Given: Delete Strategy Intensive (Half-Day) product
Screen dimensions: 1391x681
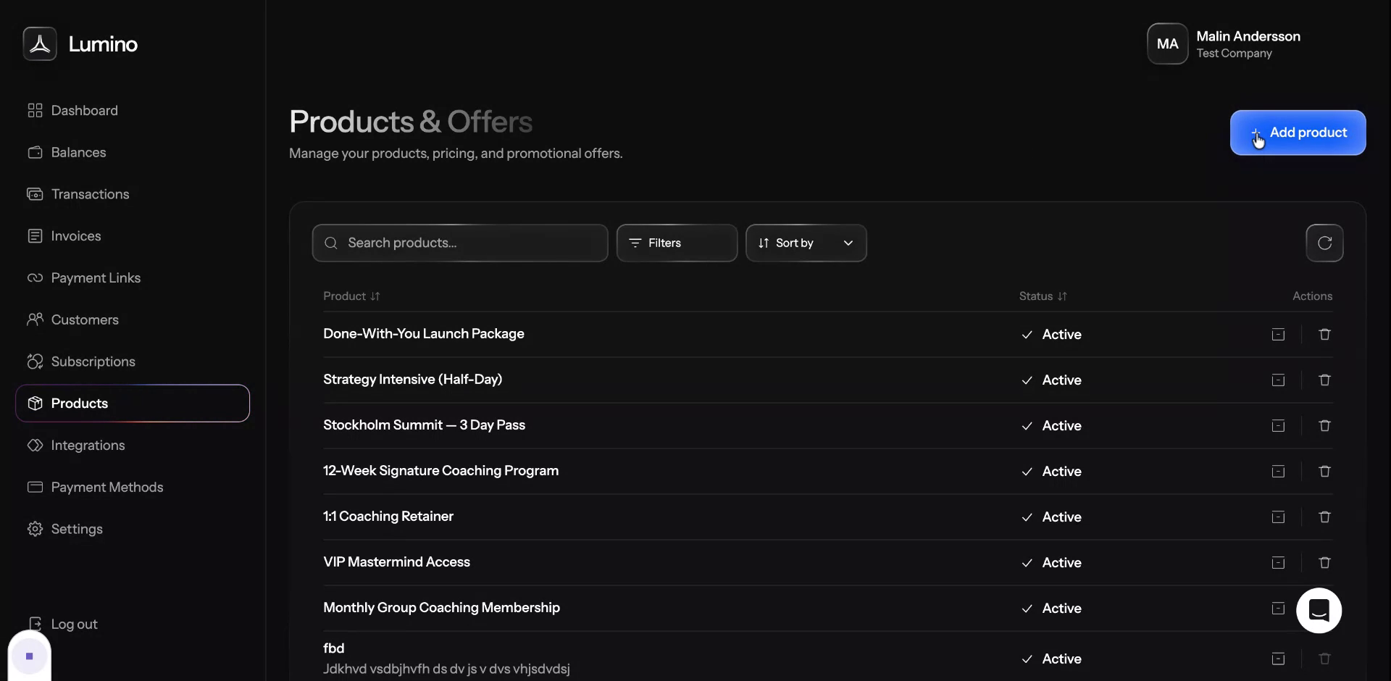Looking at the screenshot, I should pos(1324,380).
